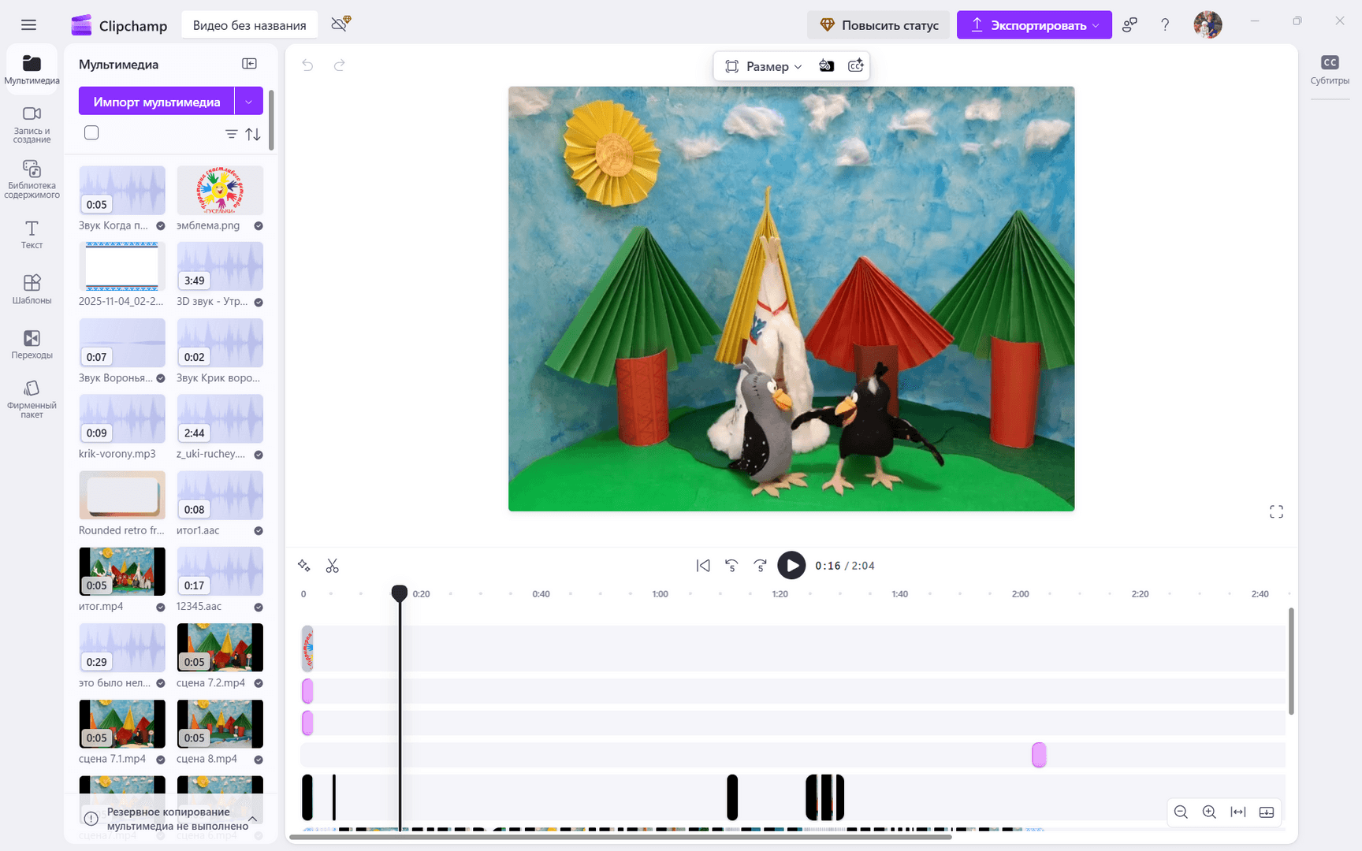Zoom in on the timeline
The height and width of the screenshot is (851, 1362).
pos(1209,812)
